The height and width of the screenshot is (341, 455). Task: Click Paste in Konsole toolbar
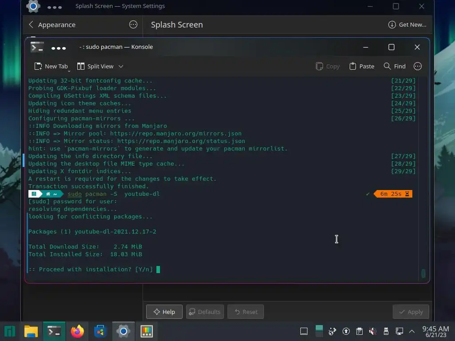pos(362,67)
